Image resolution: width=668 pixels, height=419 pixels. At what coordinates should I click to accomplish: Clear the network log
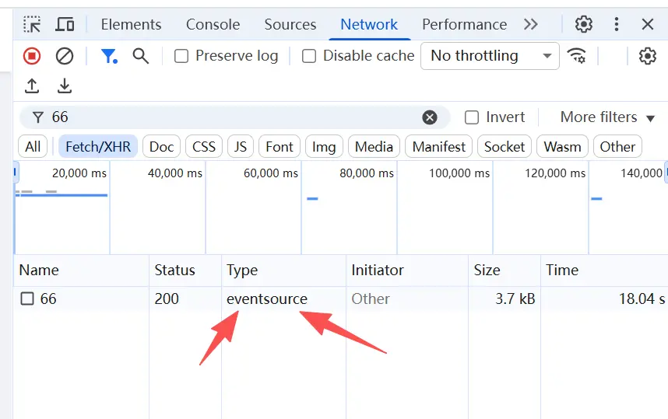(x=65, y=56)
